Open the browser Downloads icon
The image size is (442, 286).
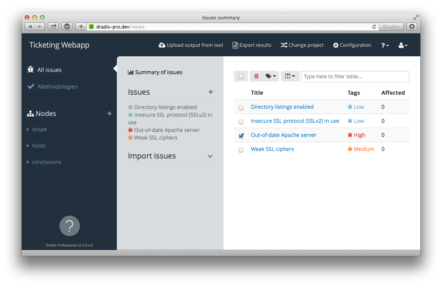click(x=412, y=27)
